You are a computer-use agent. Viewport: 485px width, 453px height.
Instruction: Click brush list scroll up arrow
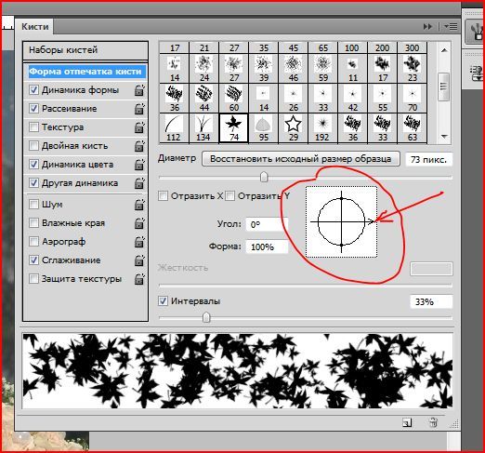(444, 50)
